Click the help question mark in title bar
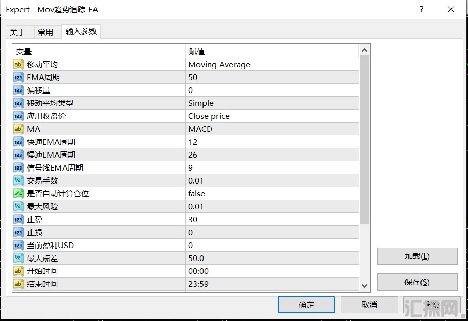The height and width of the screenshot is (321, 468). pos(422,10)
